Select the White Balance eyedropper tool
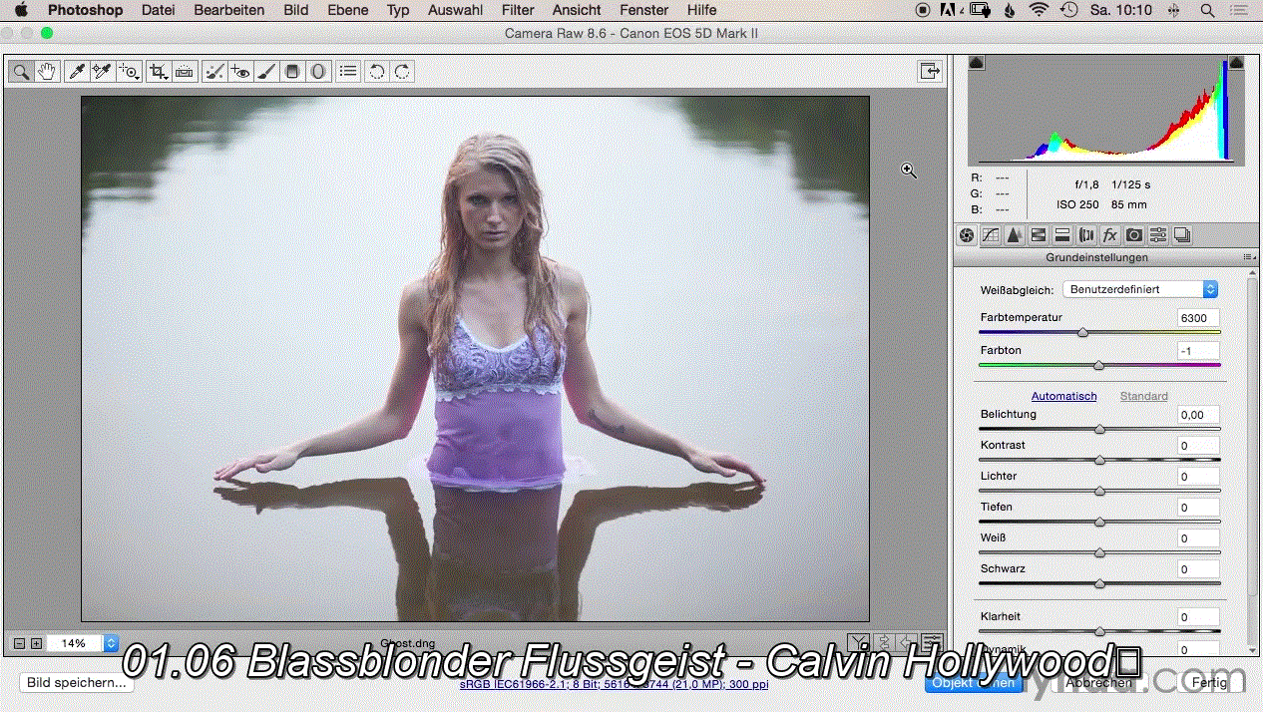This screenshot has width=1263, height=712. click(76, 72)
